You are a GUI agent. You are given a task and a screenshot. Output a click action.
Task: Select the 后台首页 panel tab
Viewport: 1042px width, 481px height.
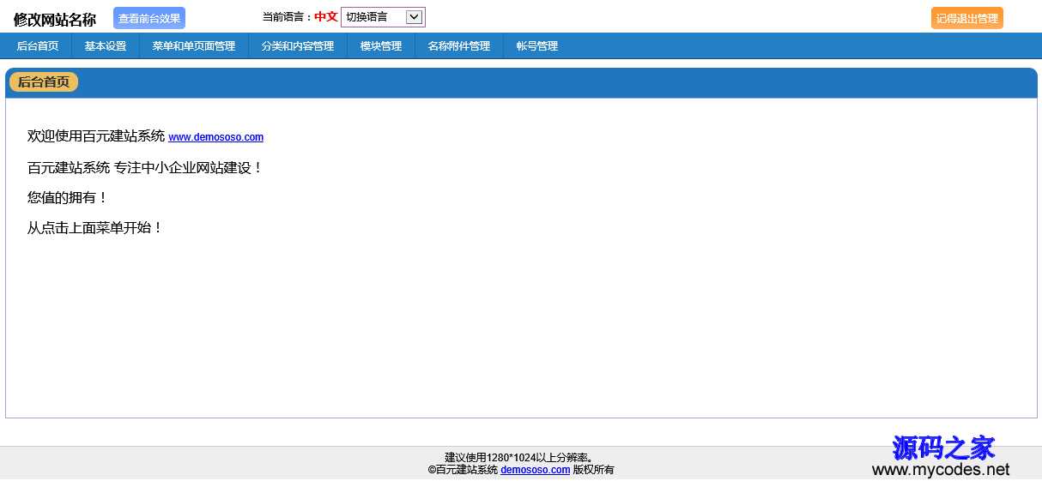click(x=44, y=82)
